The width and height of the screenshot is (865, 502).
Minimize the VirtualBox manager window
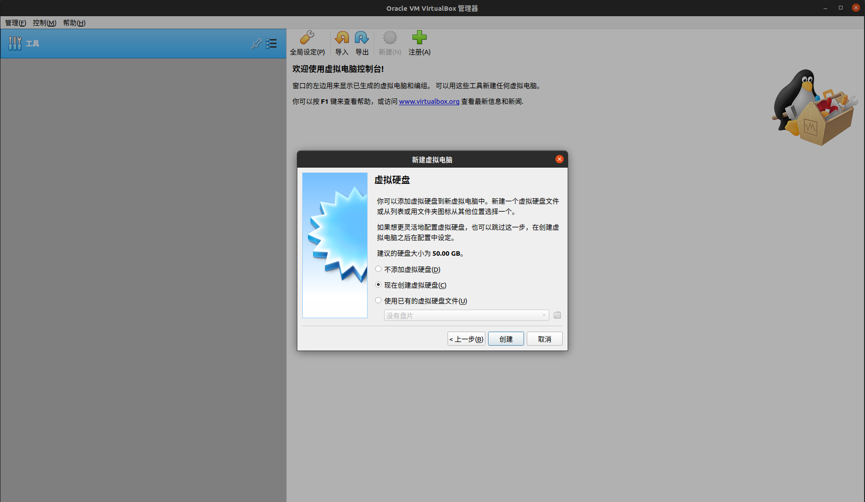[x=825, y=8]
